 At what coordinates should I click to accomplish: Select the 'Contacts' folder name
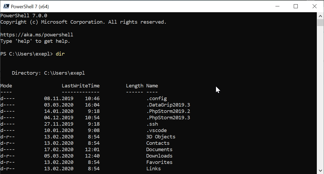158,143
